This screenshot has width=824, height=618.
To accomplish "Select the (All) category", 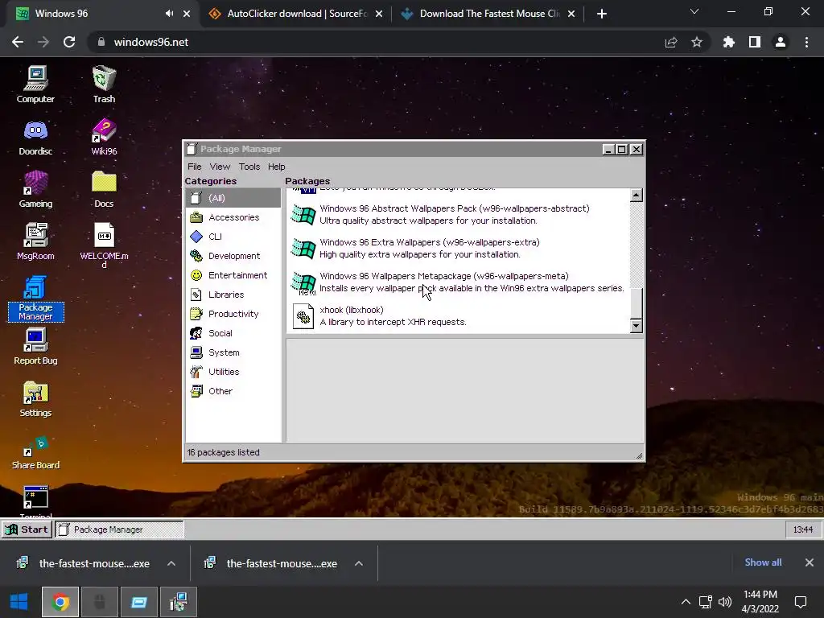I will tap(233, 198).
